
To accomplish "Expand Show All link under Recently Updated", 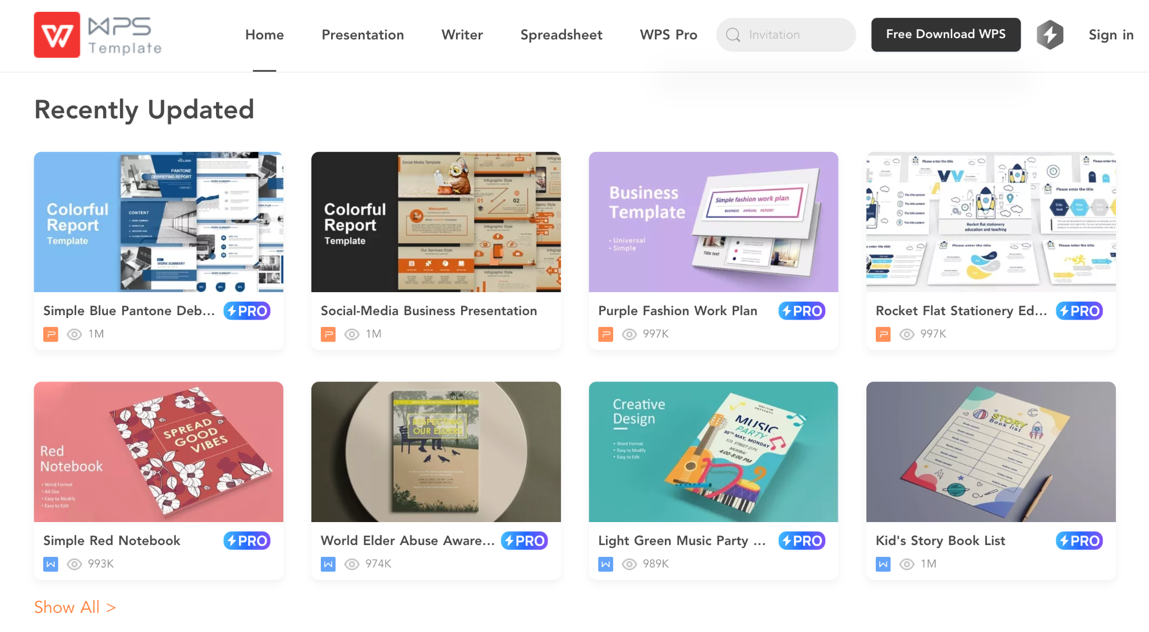I will click(x=75, y=607).
